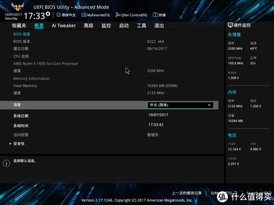The height and width of the screenshot is (205, 274).
Task: Open time settings gear icon
Action: pos(48,14)
